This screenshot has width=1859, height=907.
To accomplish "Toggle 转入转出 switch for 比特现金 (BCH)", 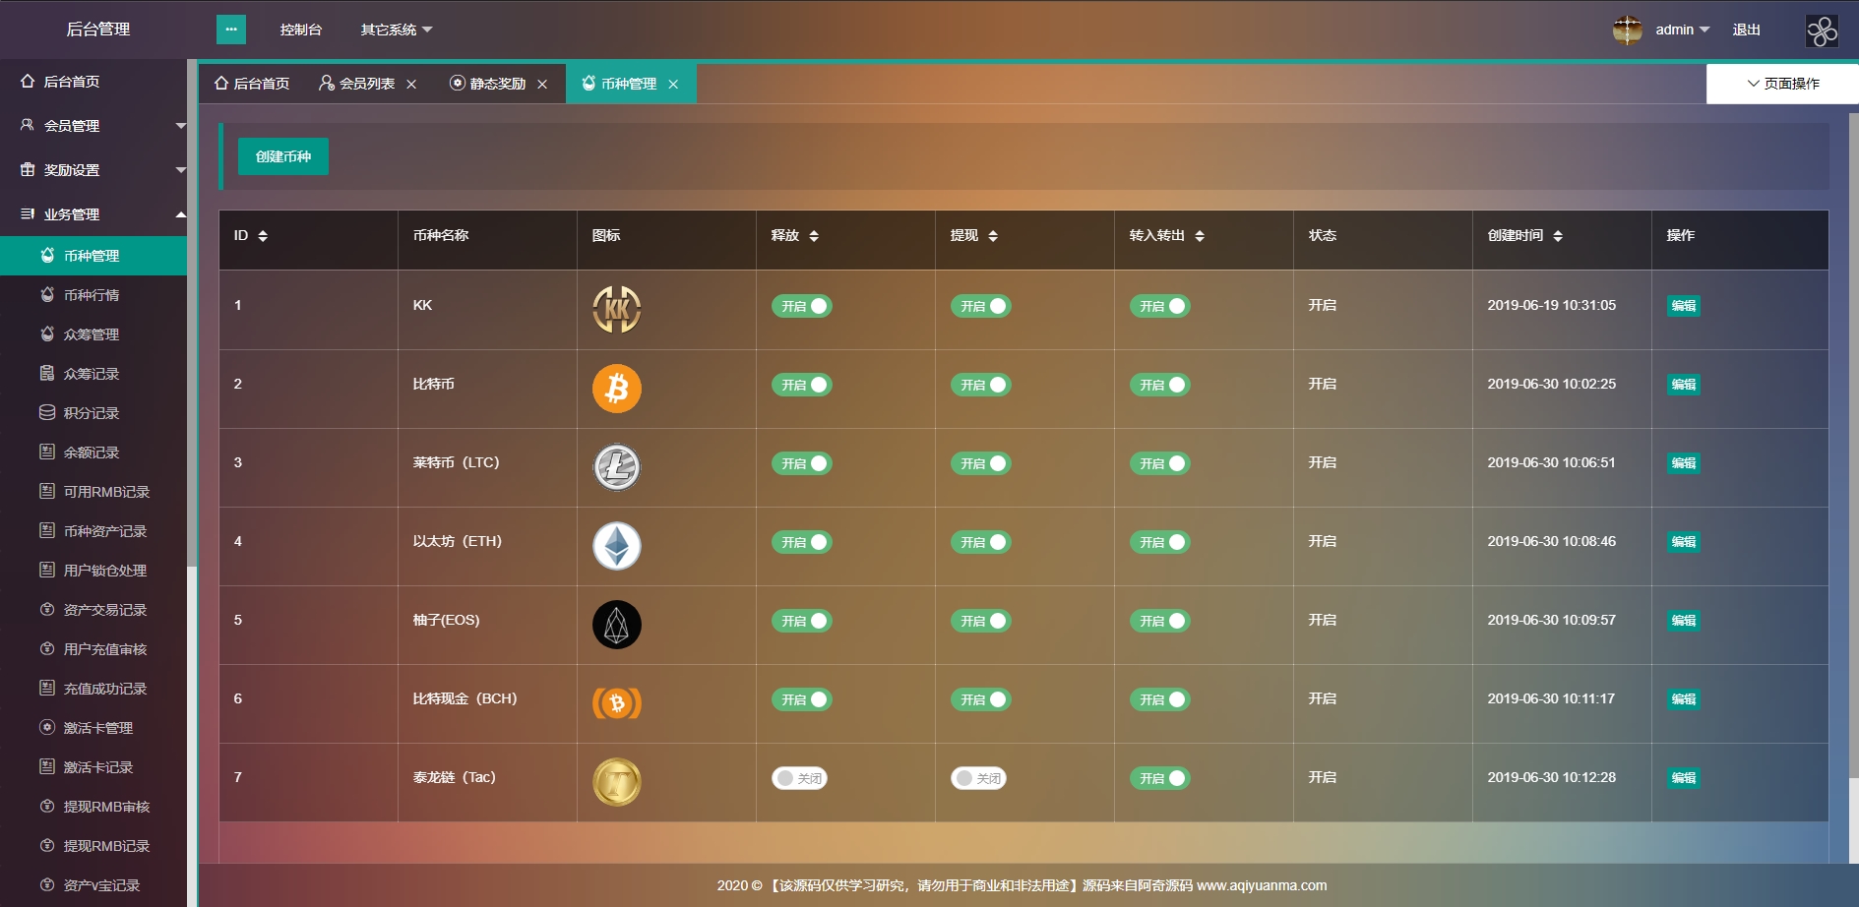I will (x=1160, y=699).
